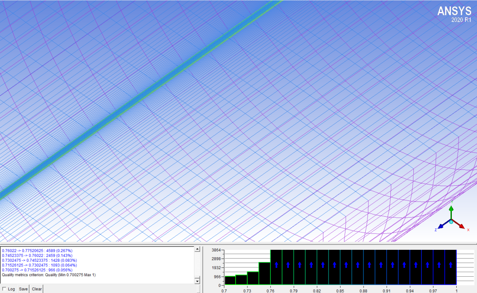
Task: Select the last histogram bar ending at 1
Action: point(450,267)
